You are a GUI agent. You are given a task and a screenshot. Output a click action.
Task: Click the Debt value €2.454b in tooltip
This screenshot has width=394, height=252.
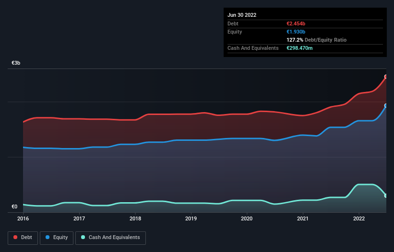coord(296,23)
